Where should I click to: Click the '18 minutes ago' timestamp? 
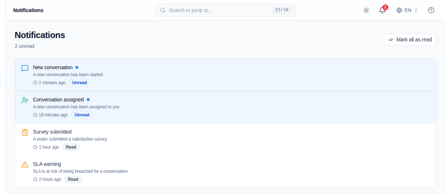coord(53,115)
